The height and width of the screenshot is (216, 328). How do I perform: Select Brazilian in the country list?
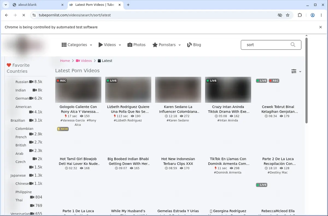coord(18,121)
